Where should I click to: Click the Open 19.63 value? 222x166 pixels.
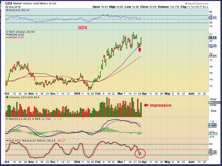click(100, 7)
